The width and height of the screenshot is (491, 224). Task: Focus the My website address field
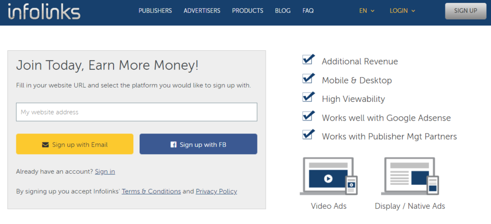tap(137, 112)
